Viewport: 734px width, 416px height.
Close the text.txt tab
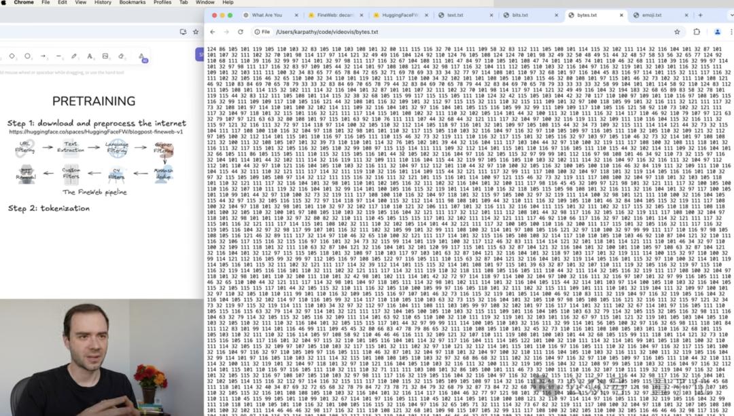(491, 15)
